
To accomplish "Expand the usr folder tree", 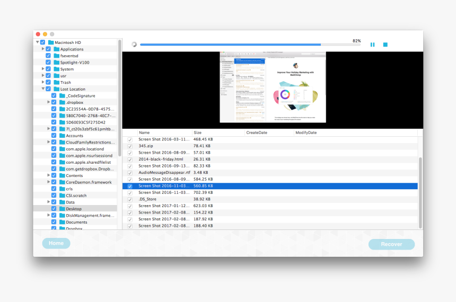I will pos(43,76).
